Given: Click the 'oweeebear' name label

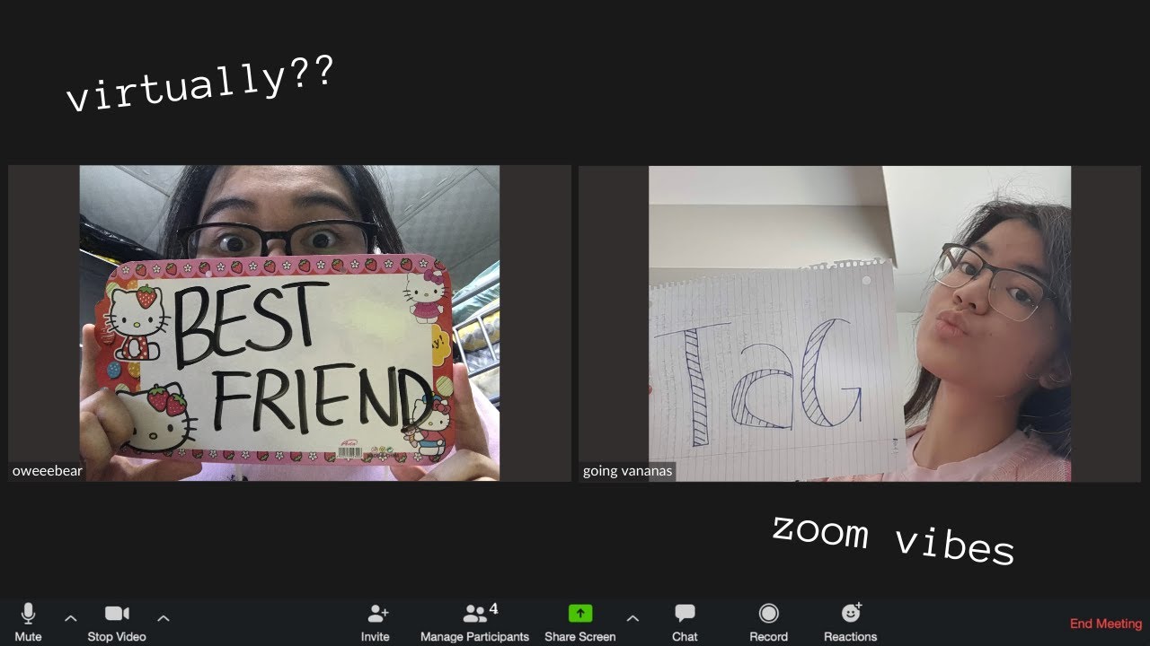Looking at the screenshot, I should pyautogui.click(x=47, y=471).
